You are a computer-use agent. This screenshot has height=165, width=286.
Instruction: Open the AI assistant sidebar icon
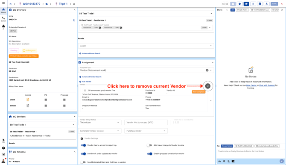tap(3, 27)
